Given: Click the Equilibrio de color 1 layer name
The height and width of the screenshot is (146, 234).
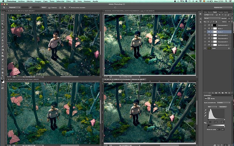Looking at the screenshot, I should click(x=223, y=45).
